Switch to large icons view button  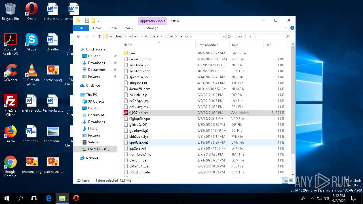click(x=291, y=180)
